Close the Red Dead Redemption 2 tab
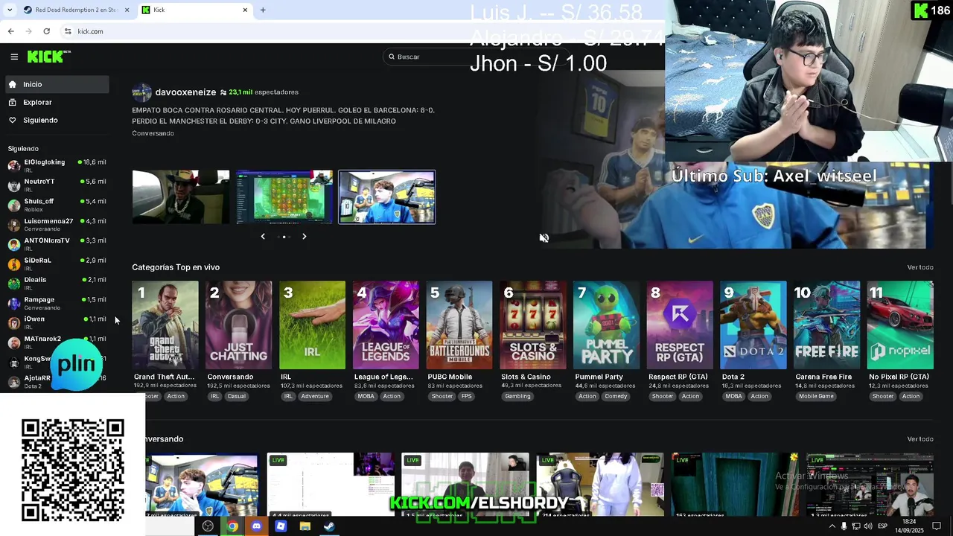The image size is (953, 536). point(127,10)
